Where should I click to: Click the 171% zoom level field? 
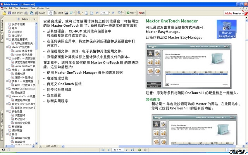[x=104, y=13]
